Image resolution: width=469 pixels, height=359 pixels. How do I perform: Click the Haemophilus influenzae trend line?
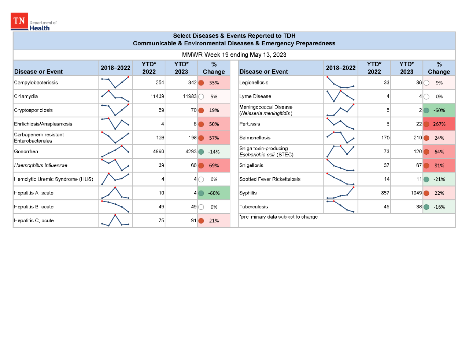pos(115,165)
